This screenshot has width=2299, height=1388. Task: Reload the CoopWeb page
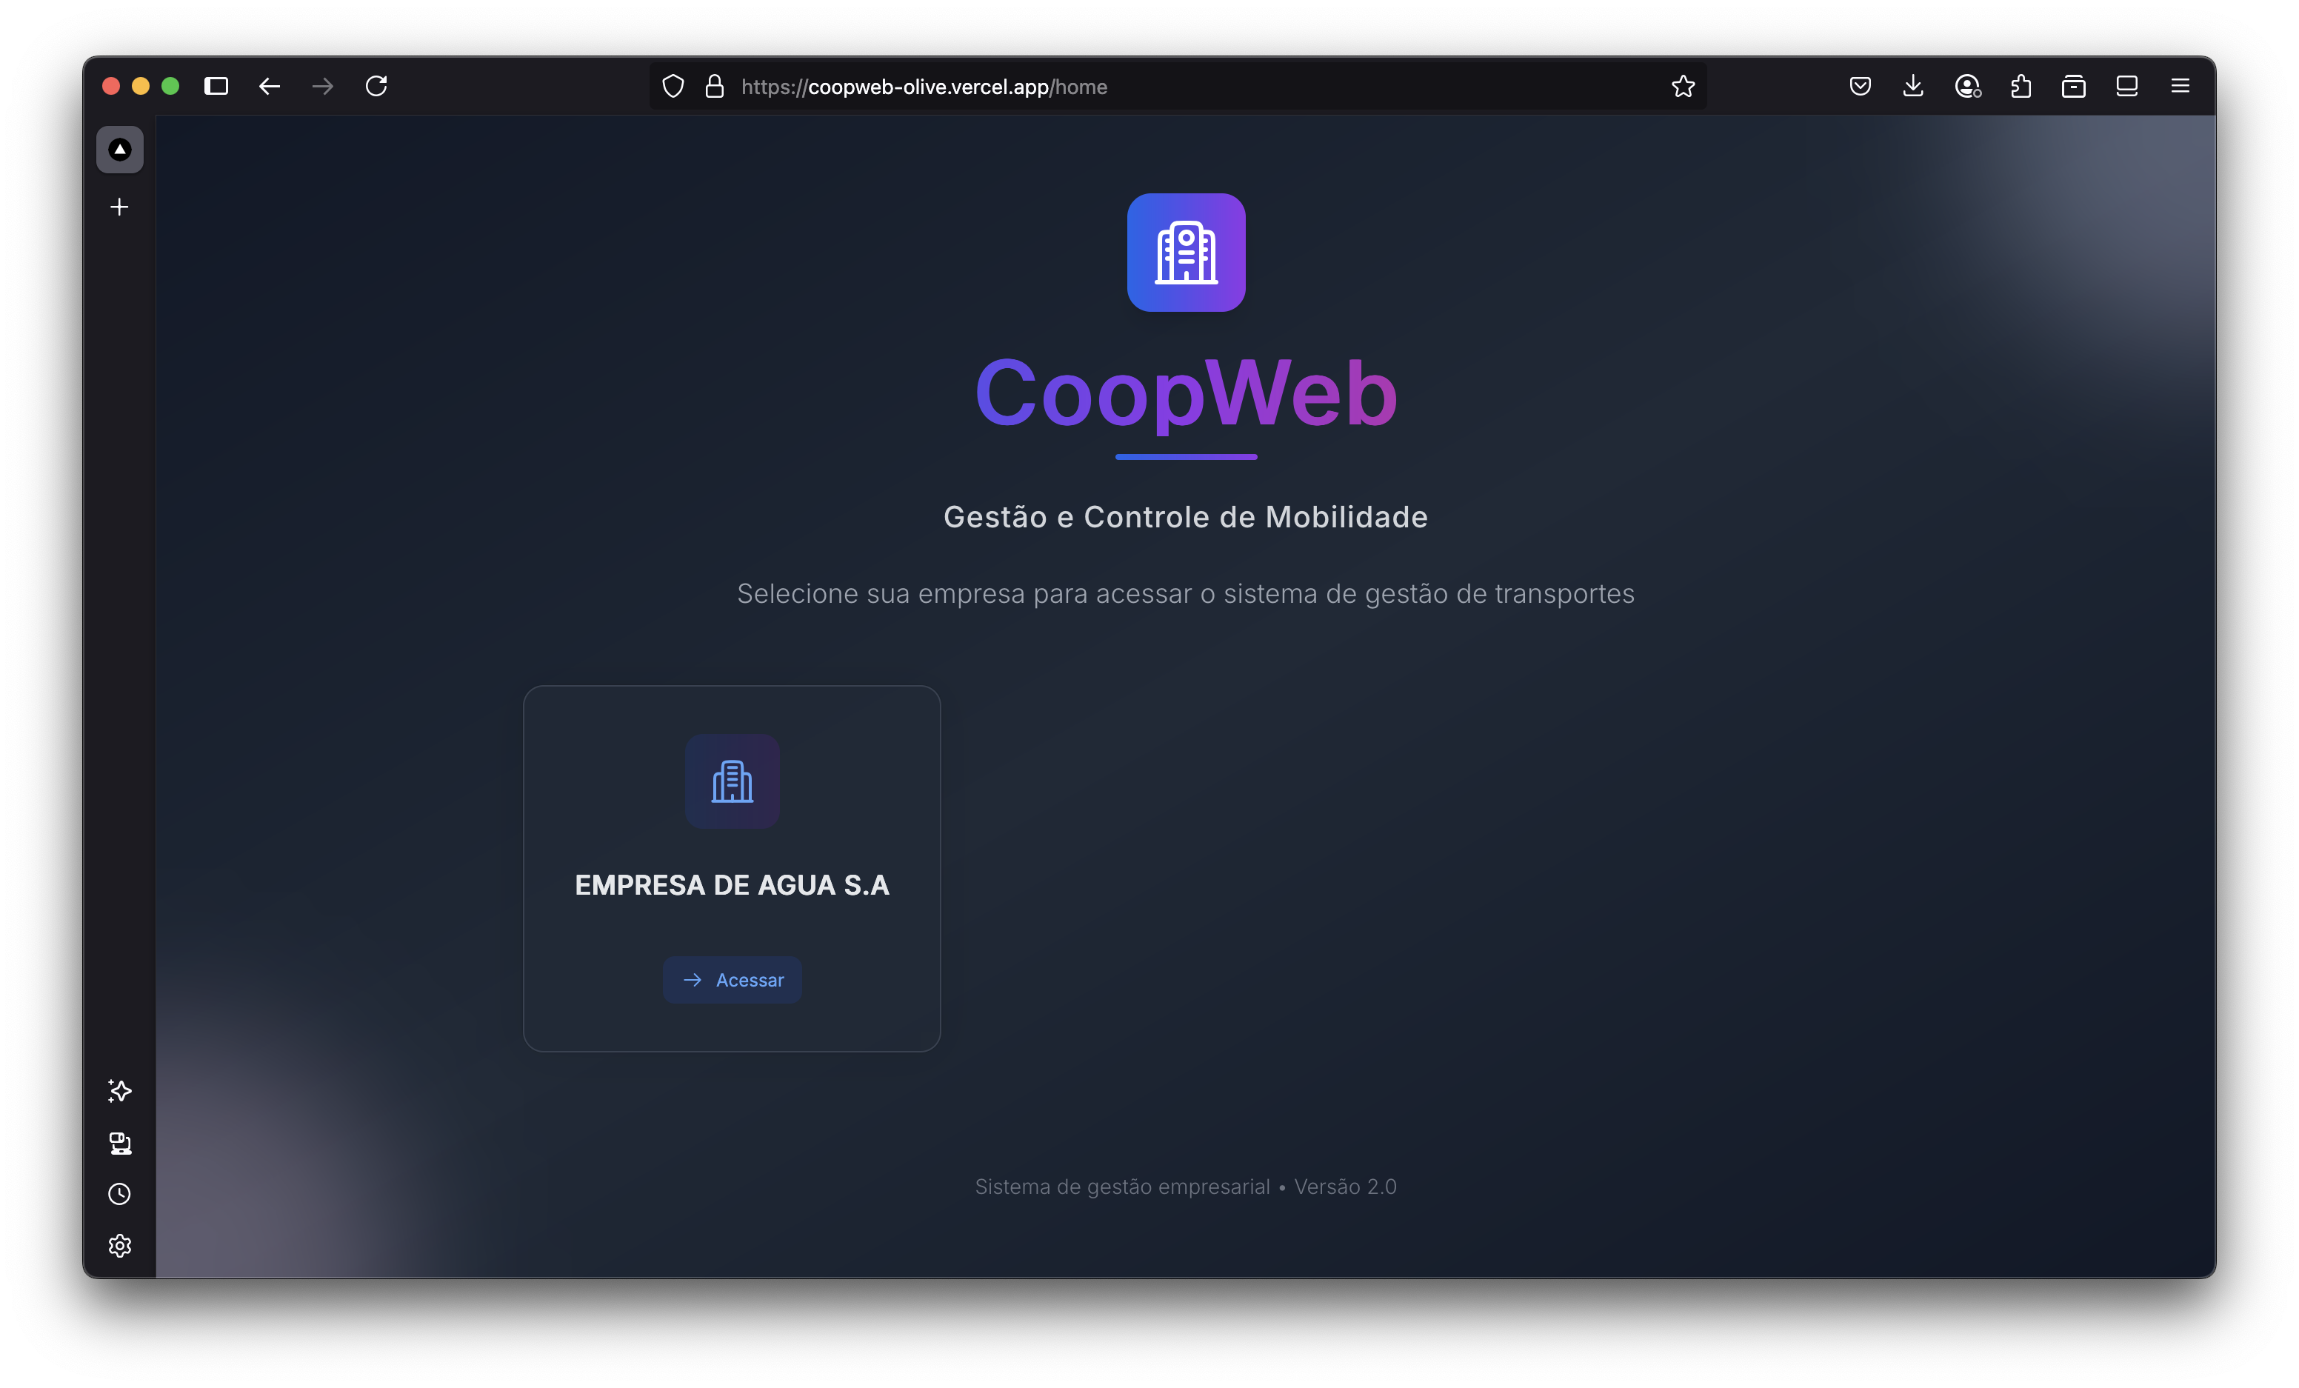coord(377,86)
